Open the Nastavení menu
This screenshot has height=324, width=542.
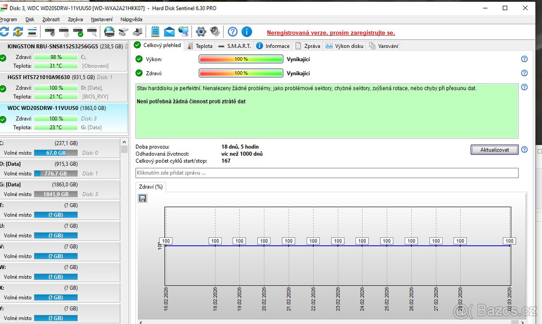102,19
